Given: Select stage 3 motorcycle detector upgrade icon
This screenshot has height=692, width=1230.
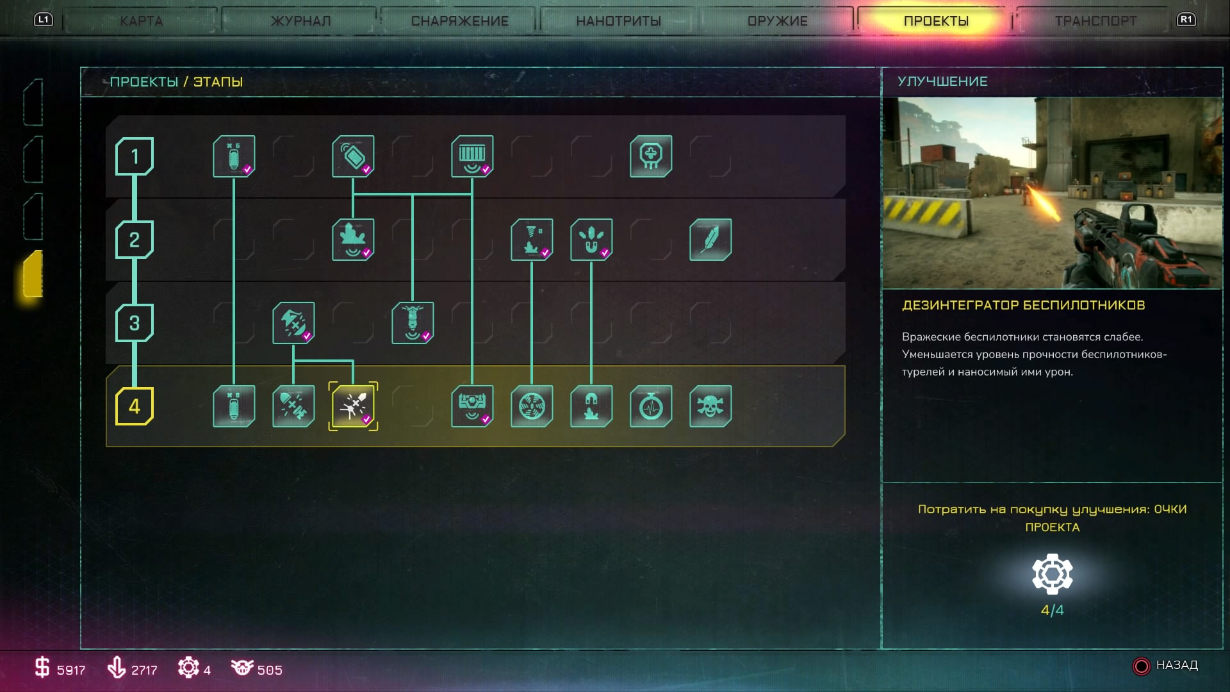Looking at the screenshot, I should coord(413,322).
